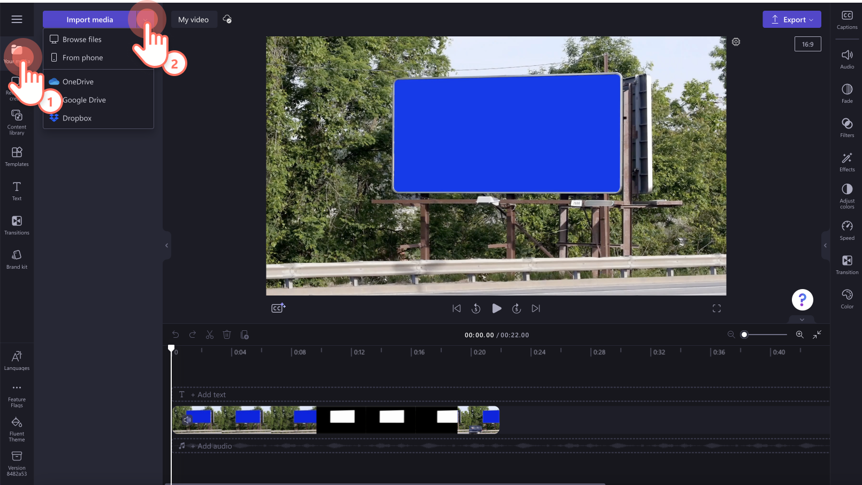Open the Languages panel
The height and width of the screenshot is (485, 862).
[17, 361]
